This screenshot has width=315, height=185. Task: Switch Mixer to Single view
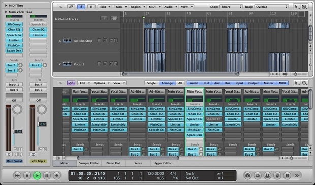(x=151, y=83)
